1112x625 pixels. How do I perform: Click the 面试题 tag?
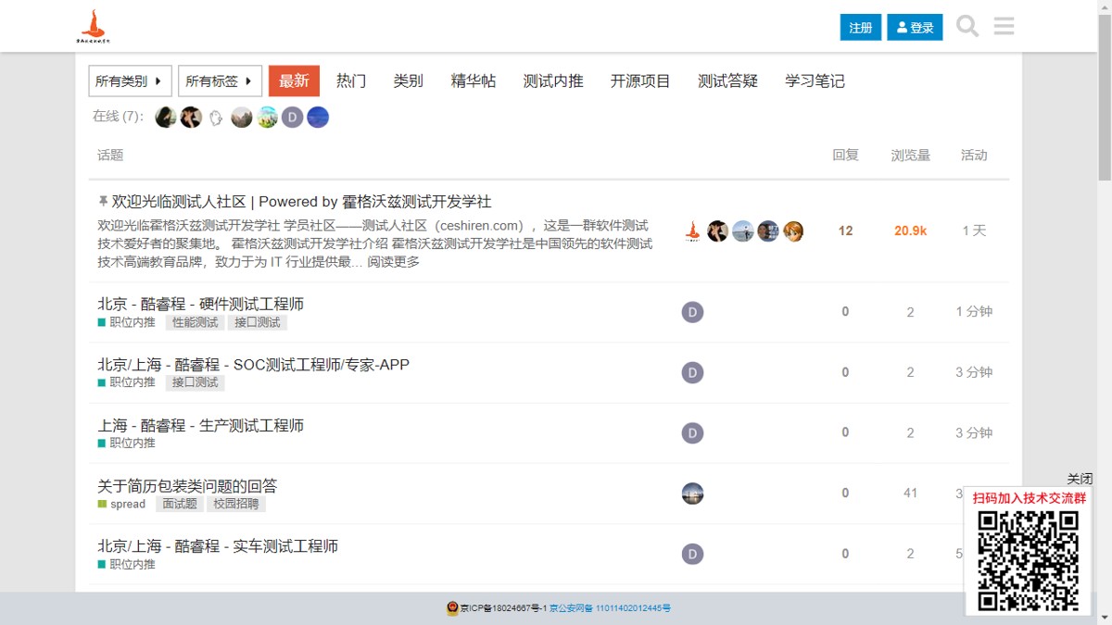[180, 505]
